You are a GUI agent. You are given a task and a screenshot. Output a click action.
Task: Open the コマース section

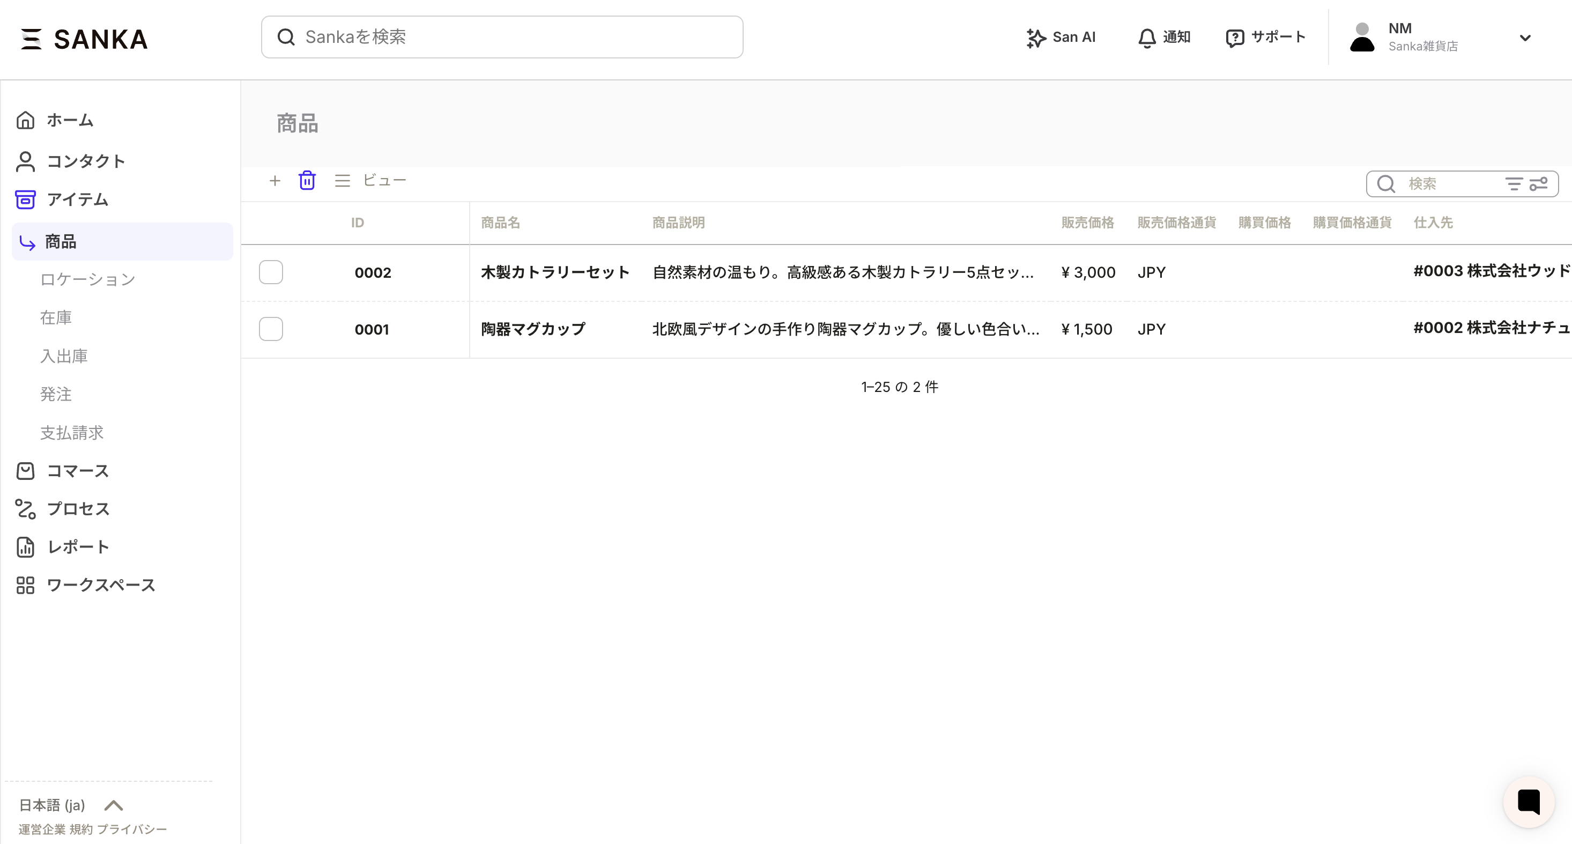78,470
